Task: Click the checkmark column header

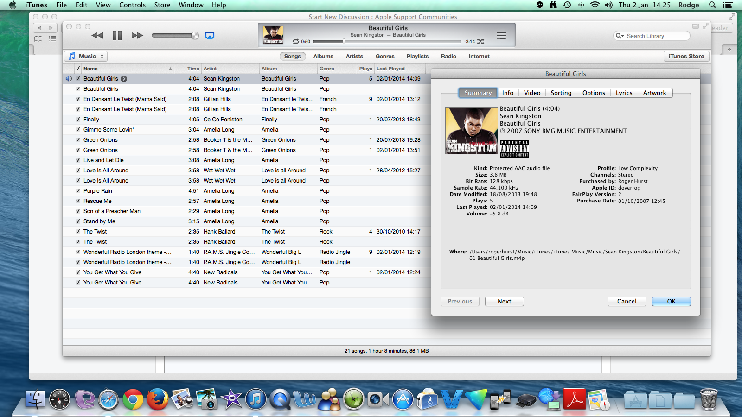Action: 78,69
